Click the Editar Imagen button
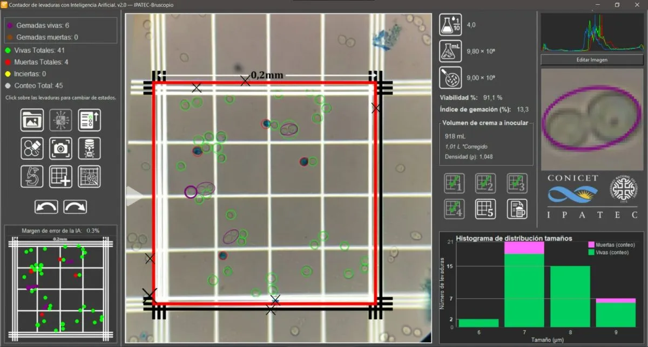The height and width of the screenshot is (347, 648). 591,60
